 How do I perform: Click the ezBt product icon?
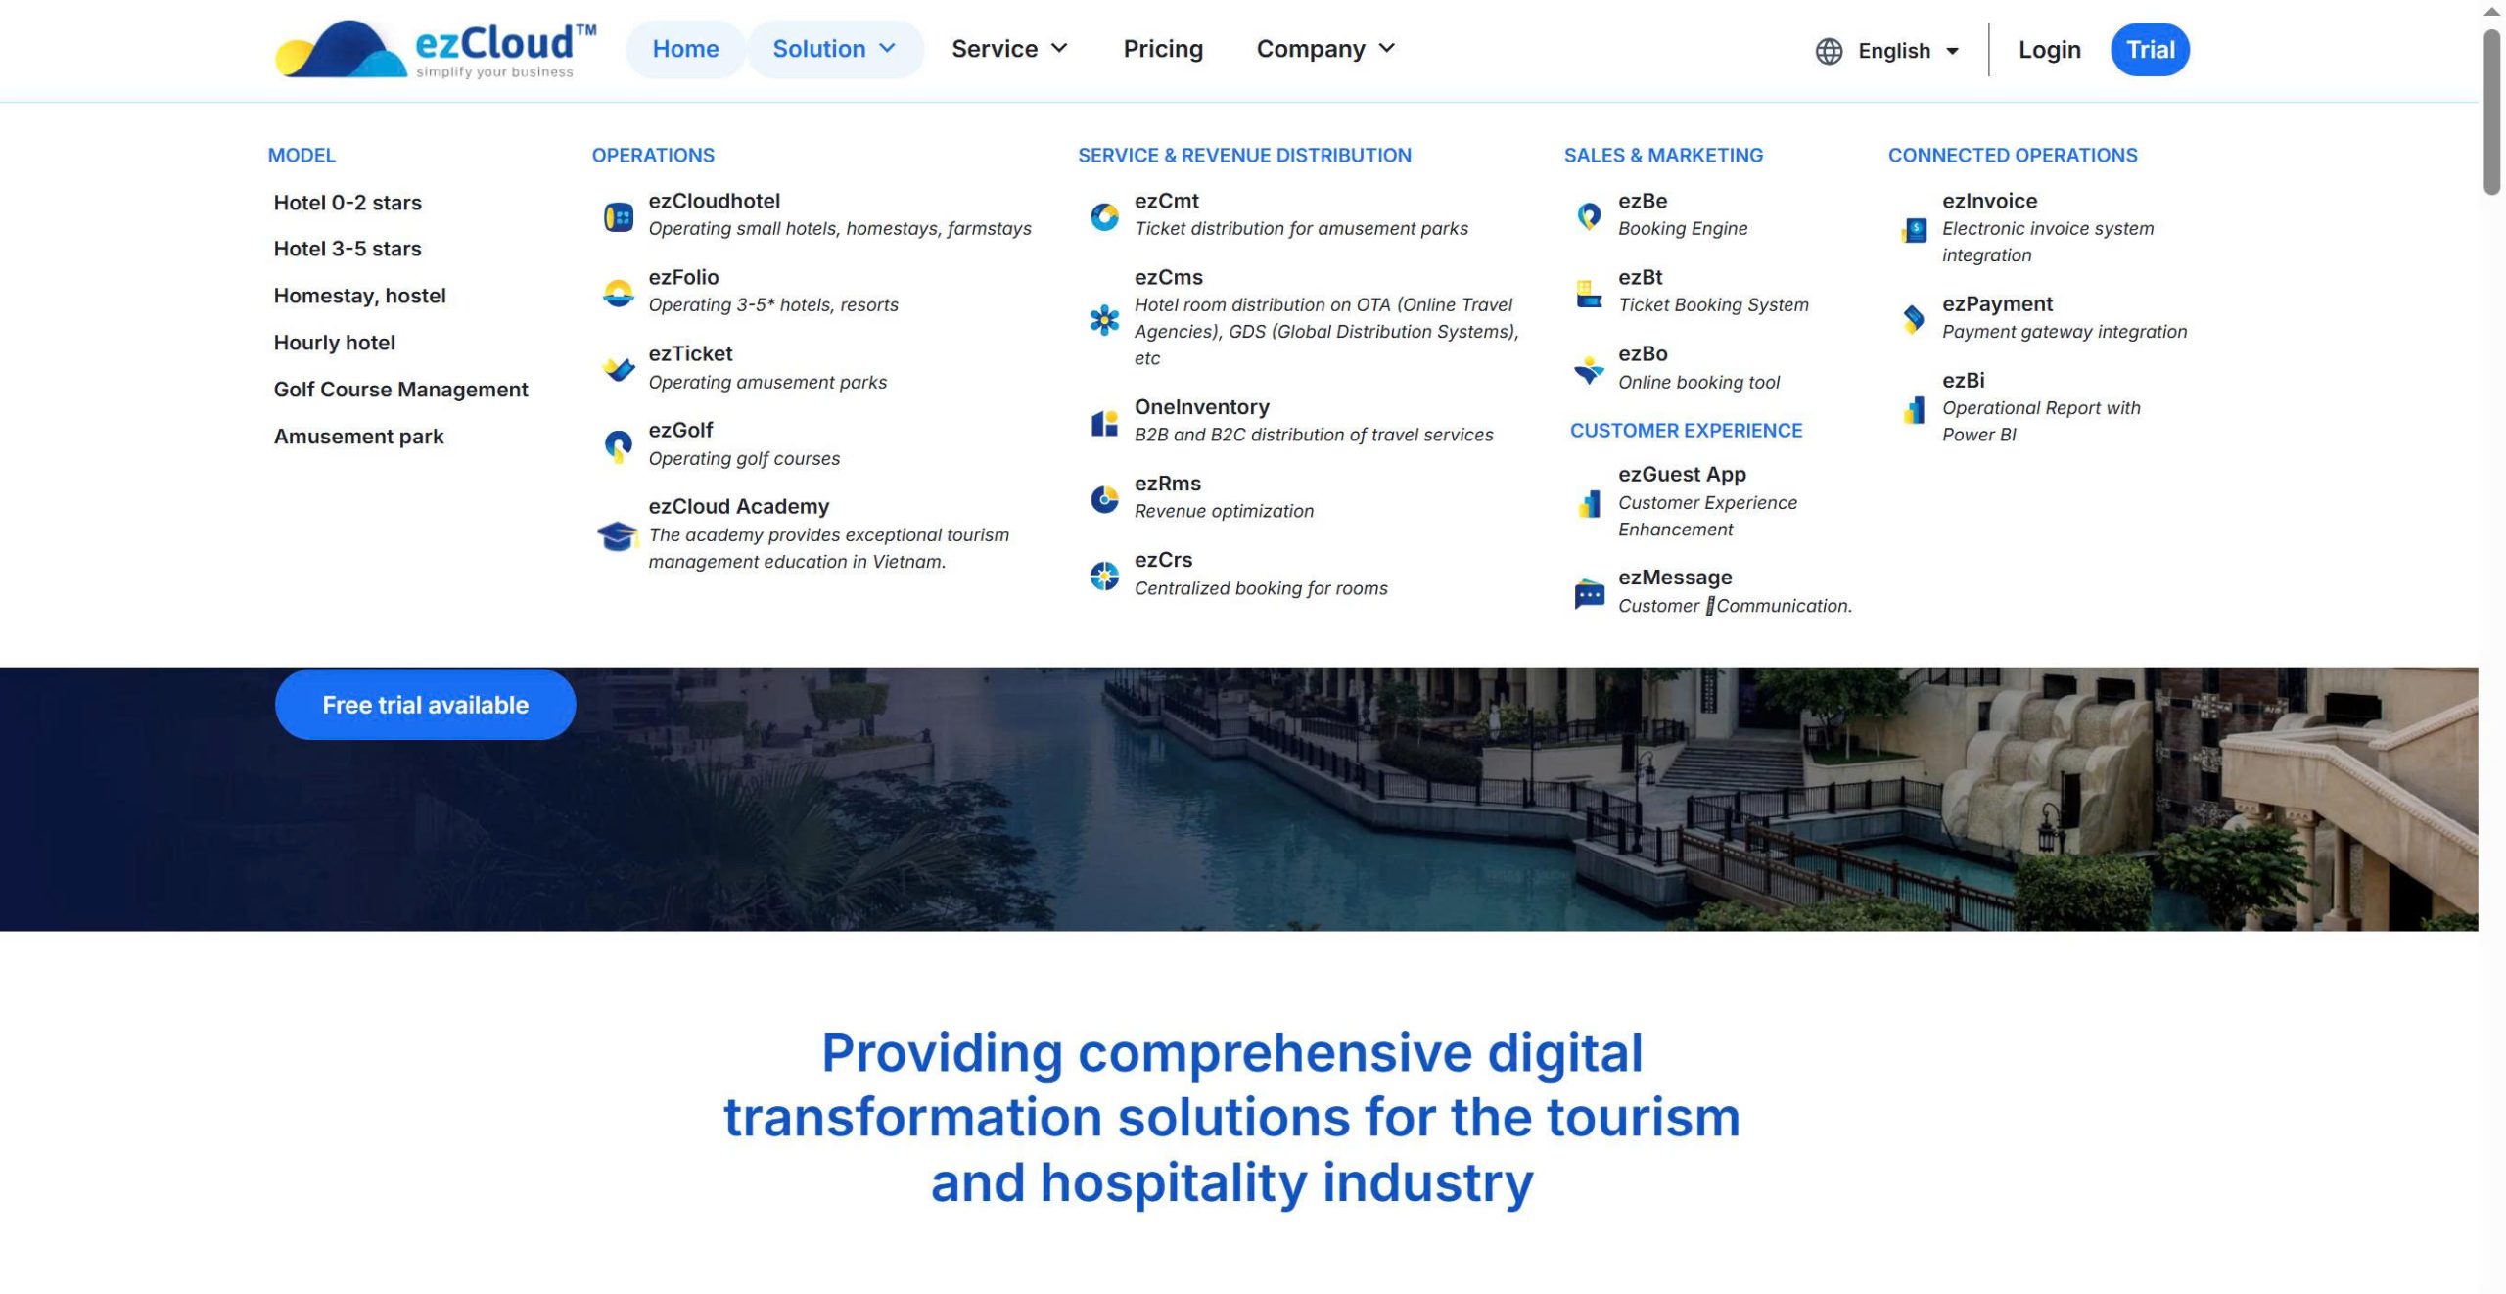[x=1589, y=293]
